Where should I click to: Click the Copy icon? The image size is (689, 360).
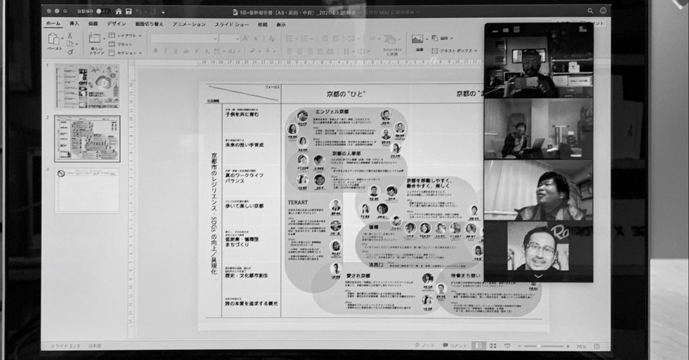pyautogui.click(x=70, y=44)
